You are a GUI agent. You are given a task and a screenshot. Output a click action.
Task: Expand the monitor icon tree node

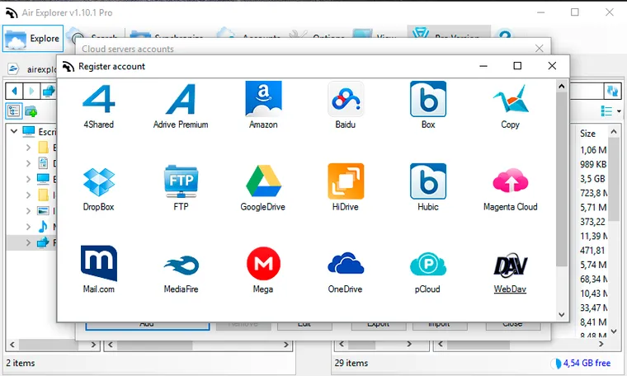(28, 179)
